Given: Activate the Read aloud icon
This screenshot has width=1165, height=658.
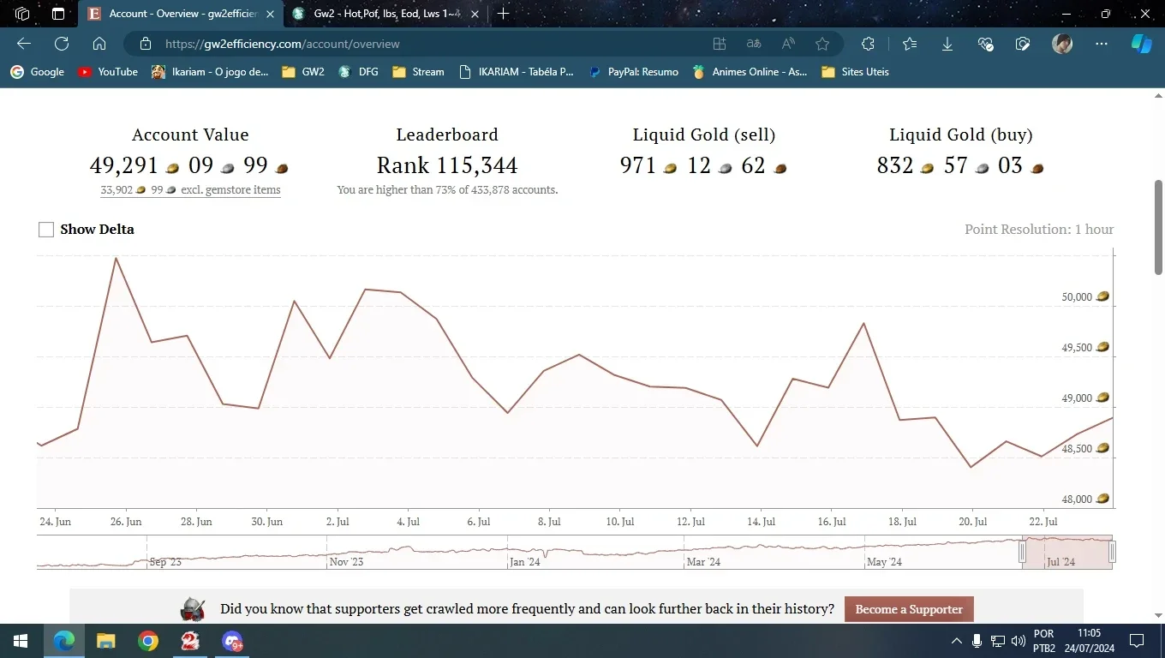Looking at the screenshot, I should click(x=788, y=44).
